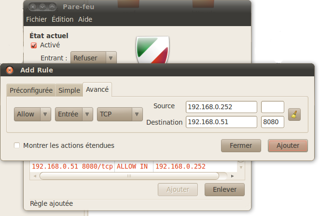Click the left scroll arrow of rules list
320x216 pixels.
click(x=35, y=176)
